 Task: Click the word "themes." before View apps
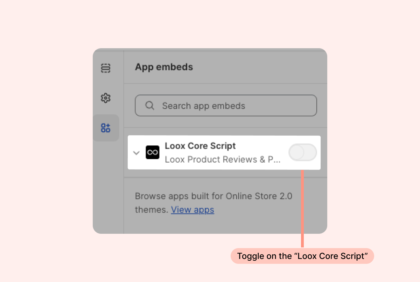click(152, 210)
